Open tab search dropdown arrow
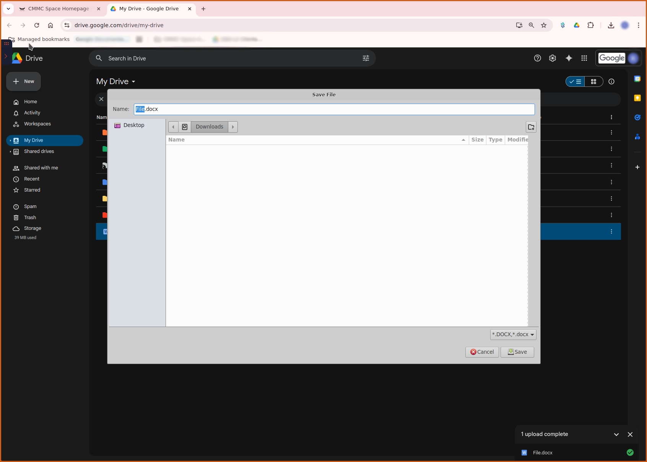 8,9
